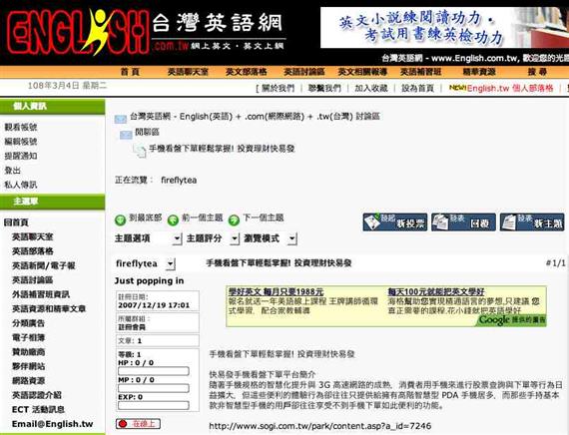Open the 主題評分 dropdown
The height and width of the screenshot is (435, 569).
[x=213, y=238]
